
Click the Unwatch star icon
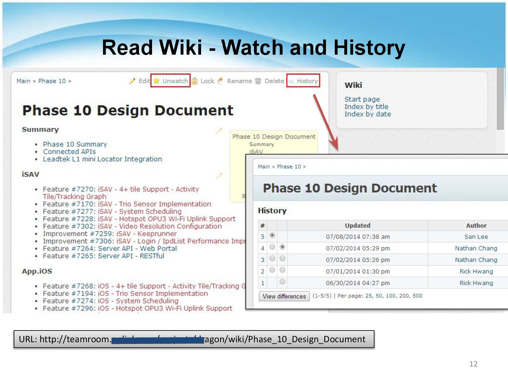click(x=157, y=81)
